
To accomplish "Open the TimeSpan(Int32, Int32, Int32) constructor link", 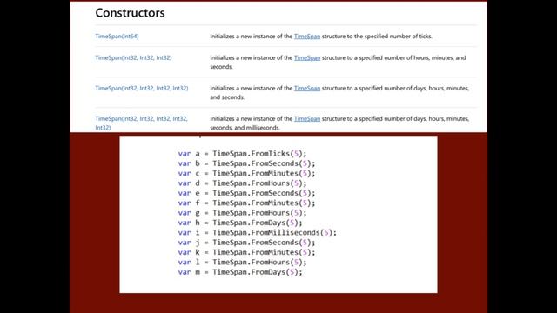I will [x=133, y=57].
